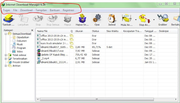Open Mulai Antrian dropdown arrow

(x=136, y=20)
